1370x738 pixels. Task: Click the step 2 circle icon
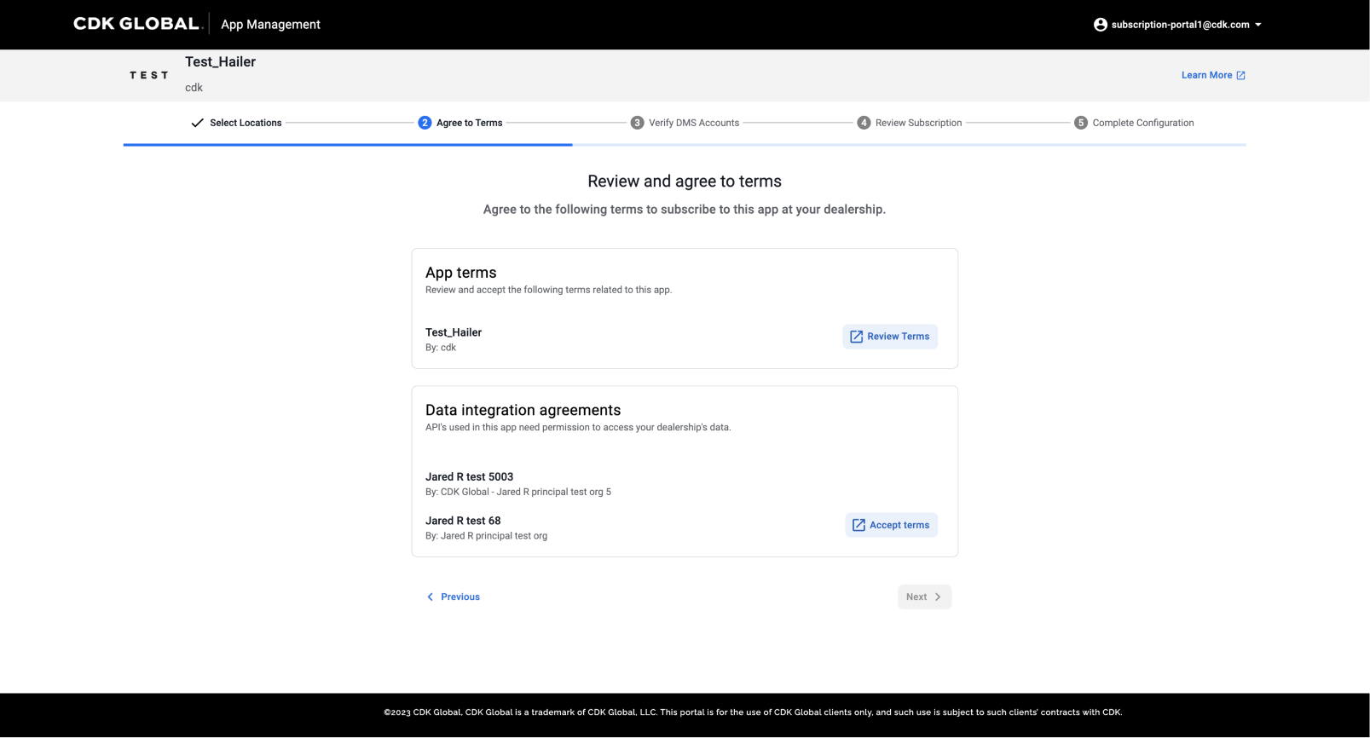pos(425,123)
